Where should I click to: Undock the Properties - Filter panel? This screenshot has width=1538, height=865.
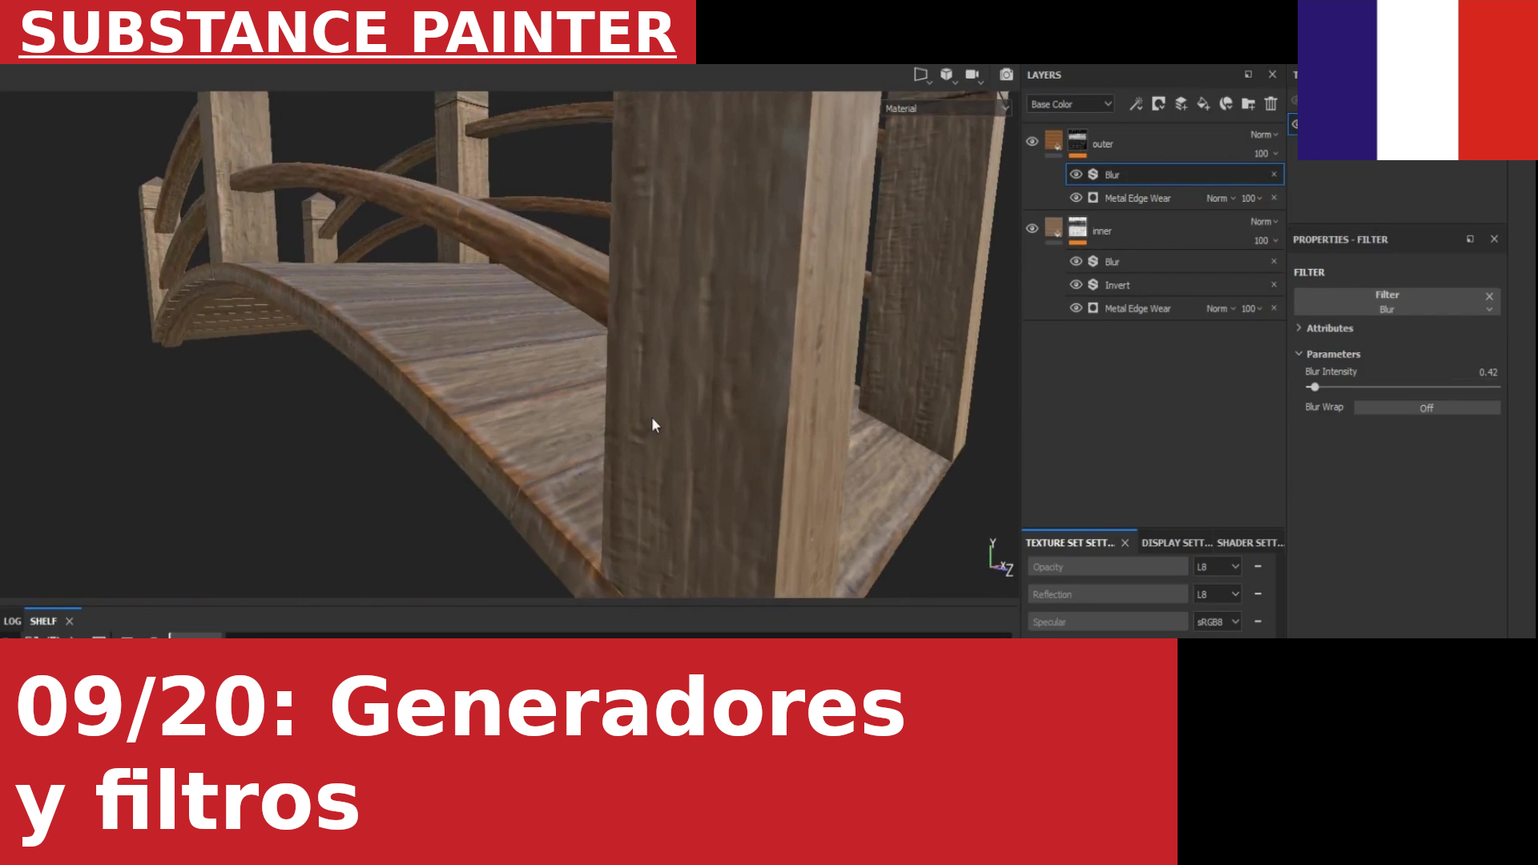coord(1470,239)
